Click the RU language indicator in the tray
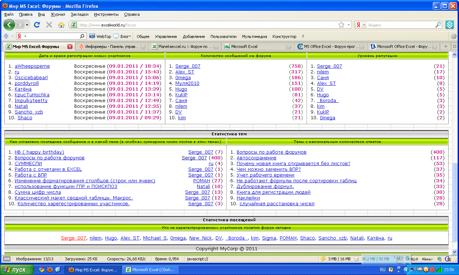This screenshot has width=459, height=275. pyautogui.click(x=383, y=270)
